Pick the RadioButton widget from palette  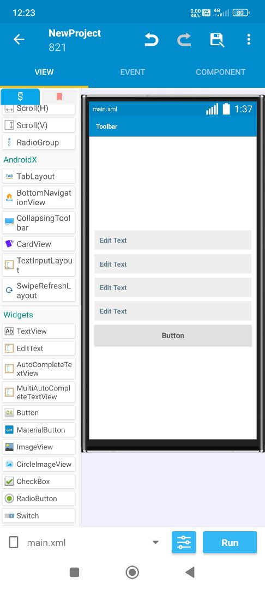click(x=39, y=498)
